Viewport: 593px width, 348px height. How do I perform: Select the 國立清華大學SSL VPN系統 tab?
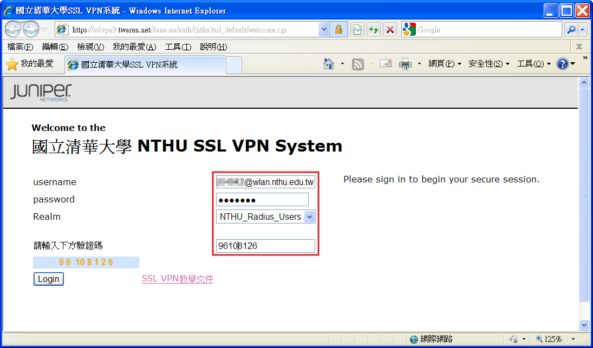click(145, 65)
